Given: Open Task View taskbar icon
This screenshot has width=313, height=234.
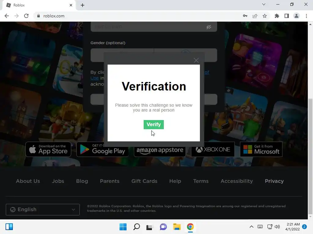Looking at the screenshot, I should point(150,227).
